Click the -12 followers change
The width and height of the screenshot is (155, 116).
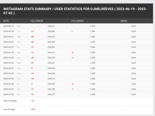[32, 73]
